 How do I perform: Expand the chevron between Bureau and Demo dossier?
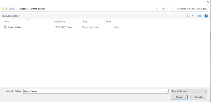pyautogui.click(x=29, y=9)
